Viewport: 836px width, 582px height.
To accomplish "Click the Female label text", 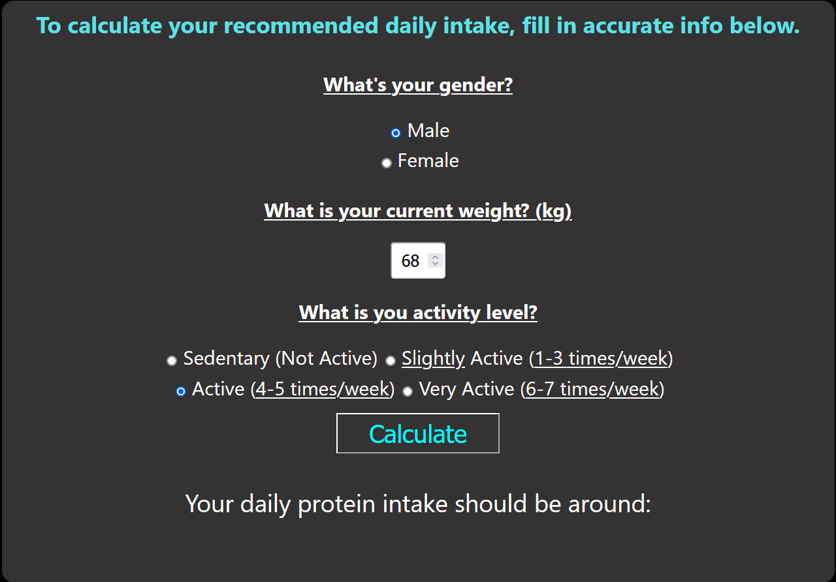I will click(x=428, y=161).
